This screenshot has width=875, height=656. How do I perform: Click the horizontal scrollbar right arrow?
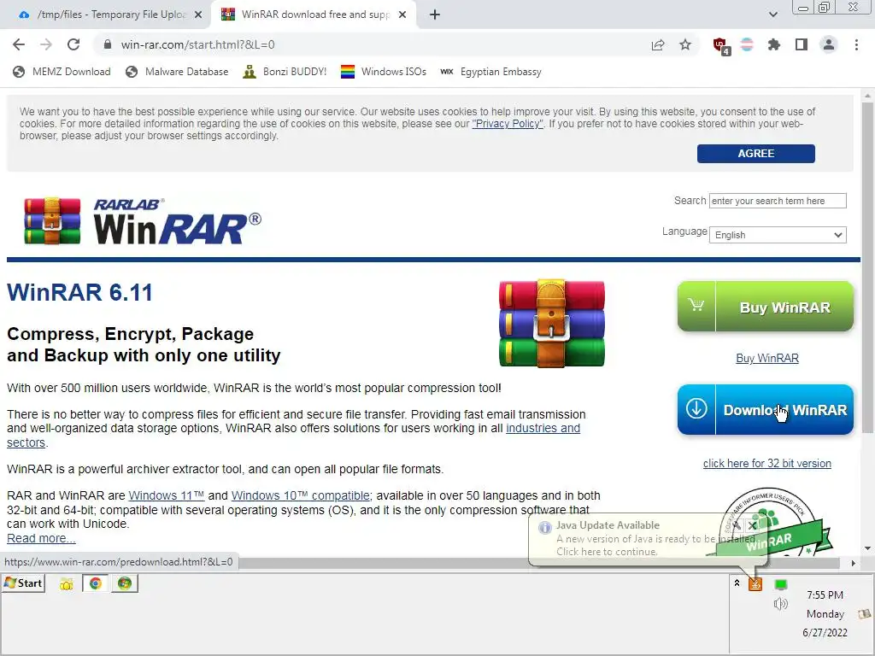pos(853,564)
